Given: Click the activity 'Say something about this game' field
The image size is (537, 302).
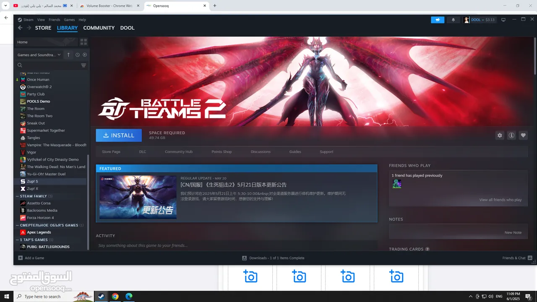Looking at the screenshot, I should [x=237, y=245].
